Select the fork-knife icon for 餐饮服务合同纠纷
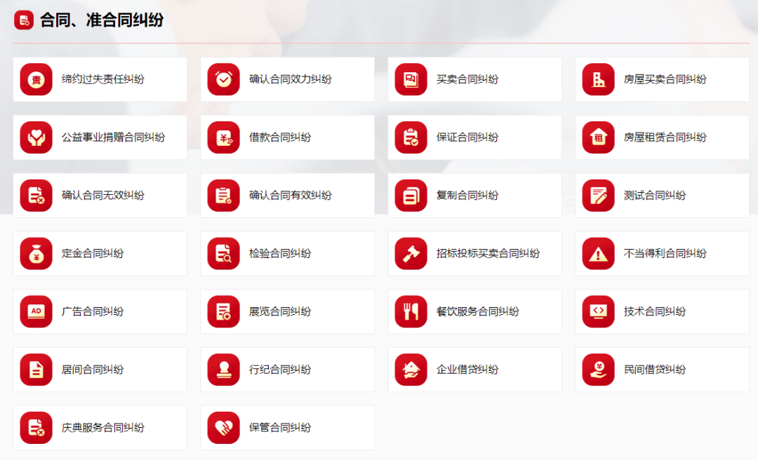 click(x=411, y=311)
